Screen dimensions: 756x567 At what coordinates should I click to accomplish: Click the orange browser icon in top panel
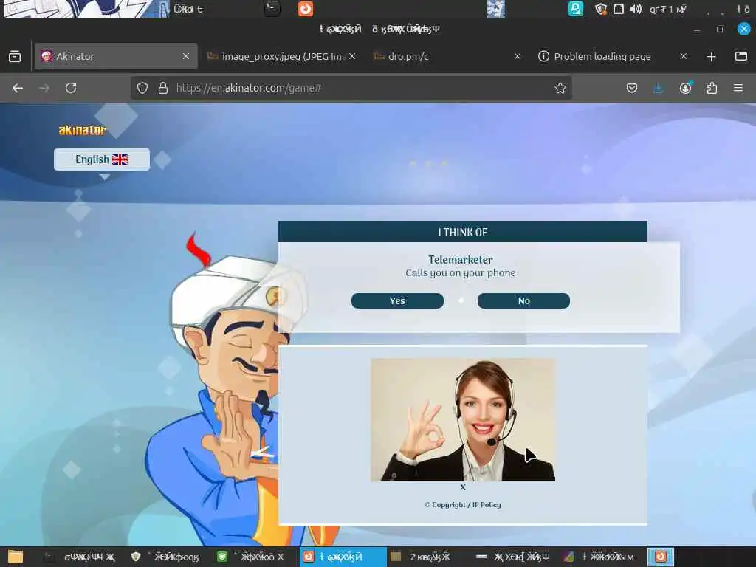[x=306, y=9]
